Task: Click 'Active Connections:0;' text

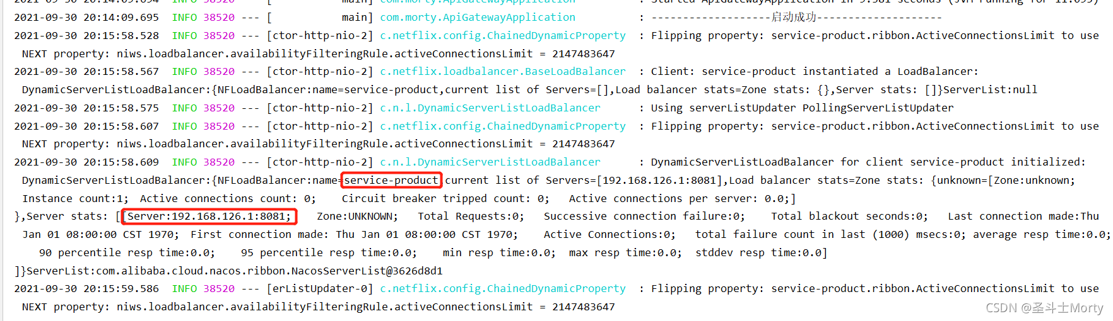Action: click(609, 235)
